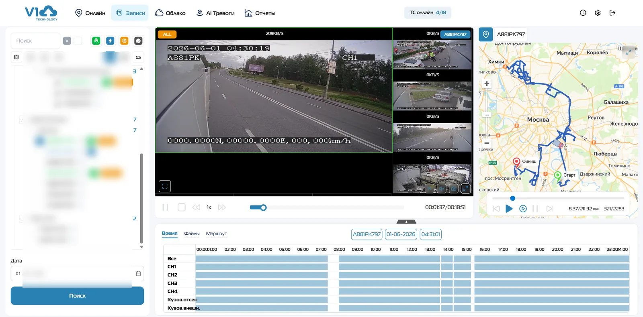
Task: Click the video progress slider handle
Action: coord(263,207)
